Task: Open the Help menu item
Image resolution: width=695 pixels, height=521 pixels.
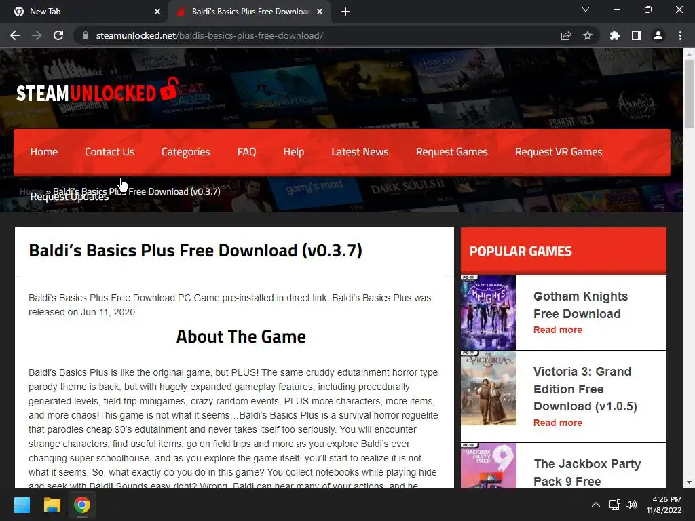Action: tap(293, 152)
